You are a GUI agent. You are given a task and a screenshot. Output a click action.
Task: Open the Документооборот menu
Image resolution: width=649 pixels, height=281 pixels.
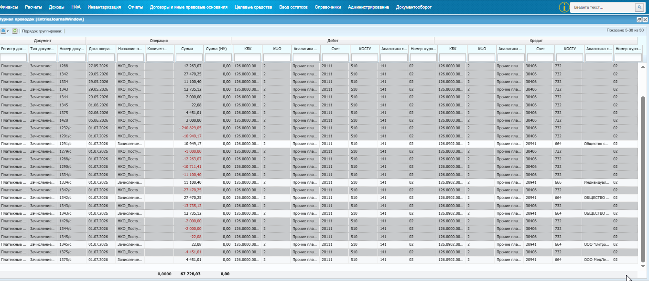(413, 7)
